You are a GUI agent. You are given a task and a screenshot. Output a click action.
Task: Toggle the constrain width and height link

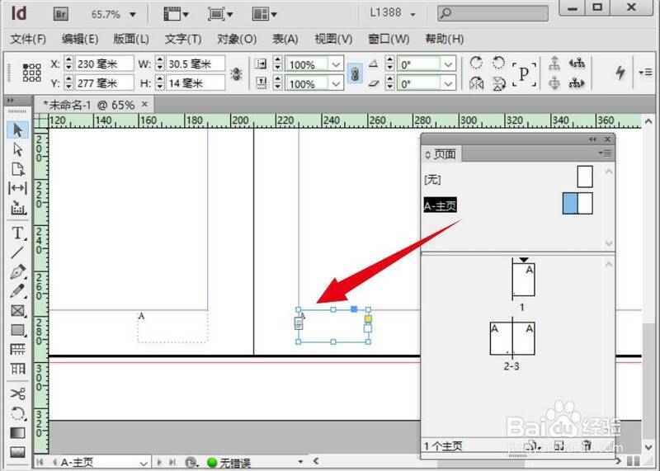[236, 73]
